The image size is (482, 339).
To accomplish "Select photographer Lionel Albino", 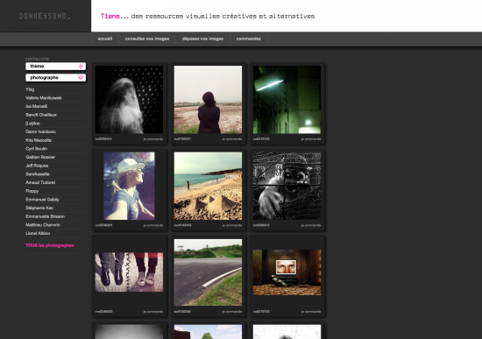I will [x=38, y=233].
